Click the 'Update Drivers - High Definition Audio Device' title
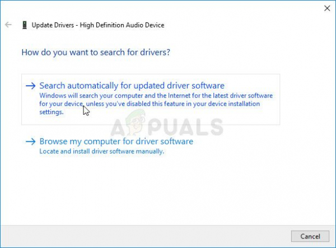Image resolution: width=336 pixels, height=248 pixels. click(x=98, y=25)
